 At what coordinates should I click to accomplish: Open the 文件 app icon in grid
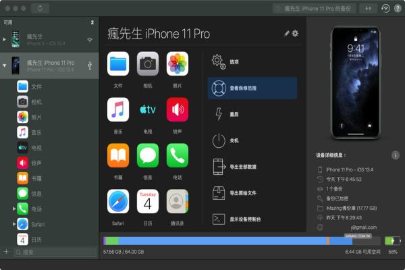tap(118, 63)
